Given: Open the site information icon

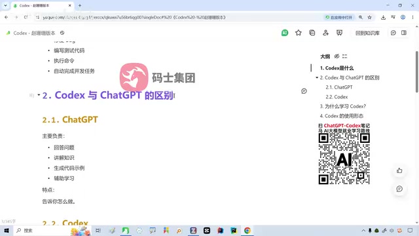Looking at the screenshot, I should pos(37,17).
